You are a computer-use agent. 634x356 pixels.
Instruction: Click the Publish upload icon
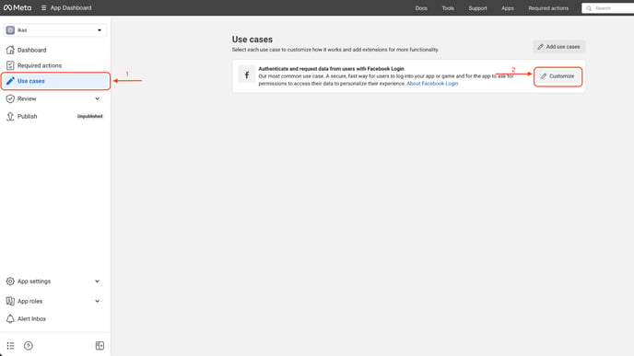click(10, 116)
